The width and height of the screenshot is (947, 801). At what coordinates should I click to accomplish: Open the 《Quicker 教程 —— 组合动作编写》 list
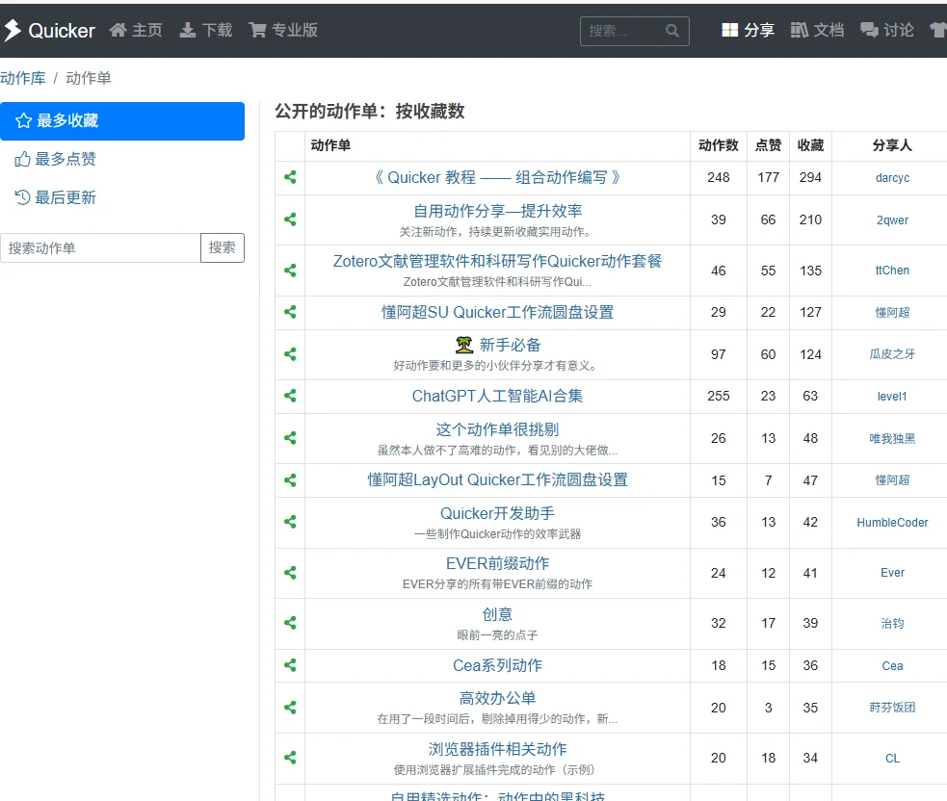(x=498, y=177)
